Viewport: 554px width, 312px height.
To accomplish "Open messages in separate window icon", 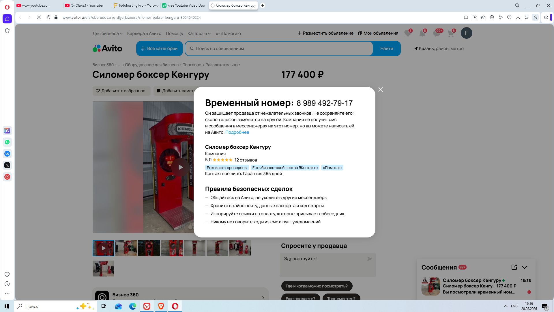I will [x=514, y=267].
